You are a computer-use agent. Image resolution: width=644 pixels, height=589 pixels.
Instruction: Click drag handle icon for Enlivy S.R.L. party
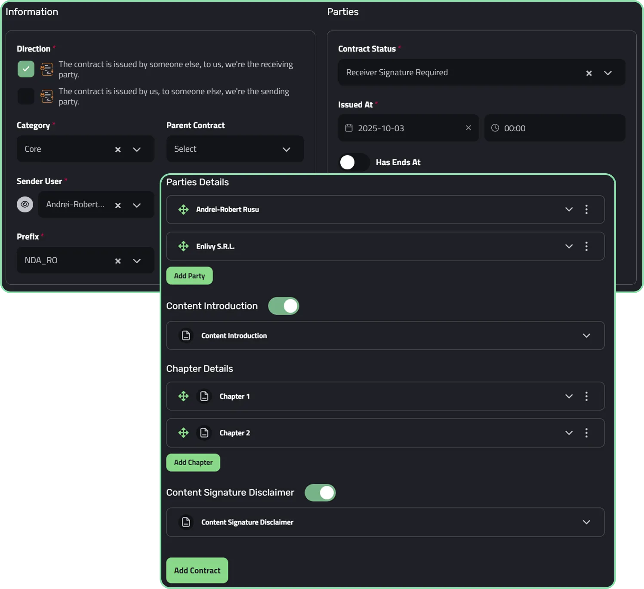184,246
